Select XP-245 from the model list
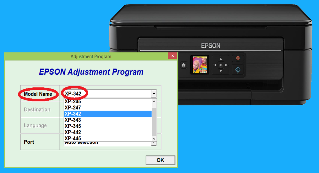 coord(108,101)
